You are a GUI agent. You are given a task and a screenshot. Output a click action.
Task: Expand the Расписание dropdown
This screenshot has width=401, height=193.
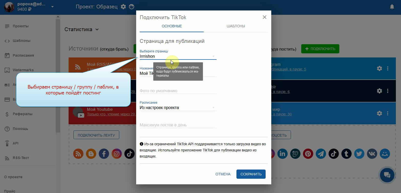point(178,108)
